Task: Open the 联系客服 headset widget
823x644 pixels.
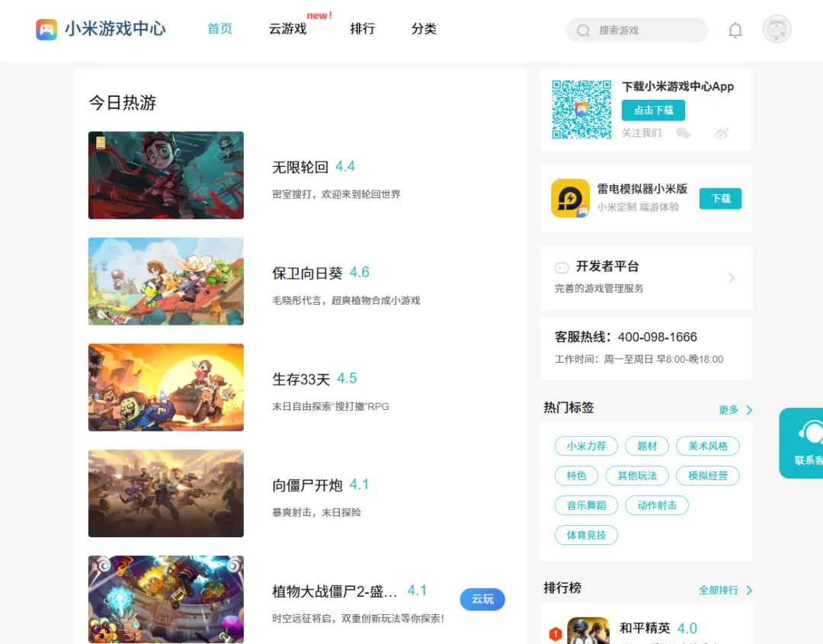Action: point(801,443)
